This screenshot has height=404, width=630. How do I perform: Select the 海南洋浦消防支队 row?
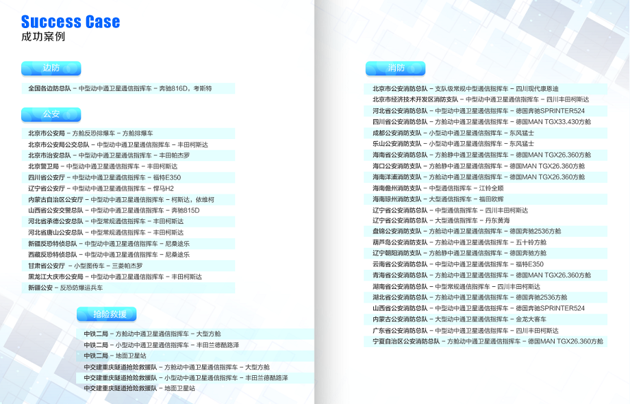coord(486,177)
